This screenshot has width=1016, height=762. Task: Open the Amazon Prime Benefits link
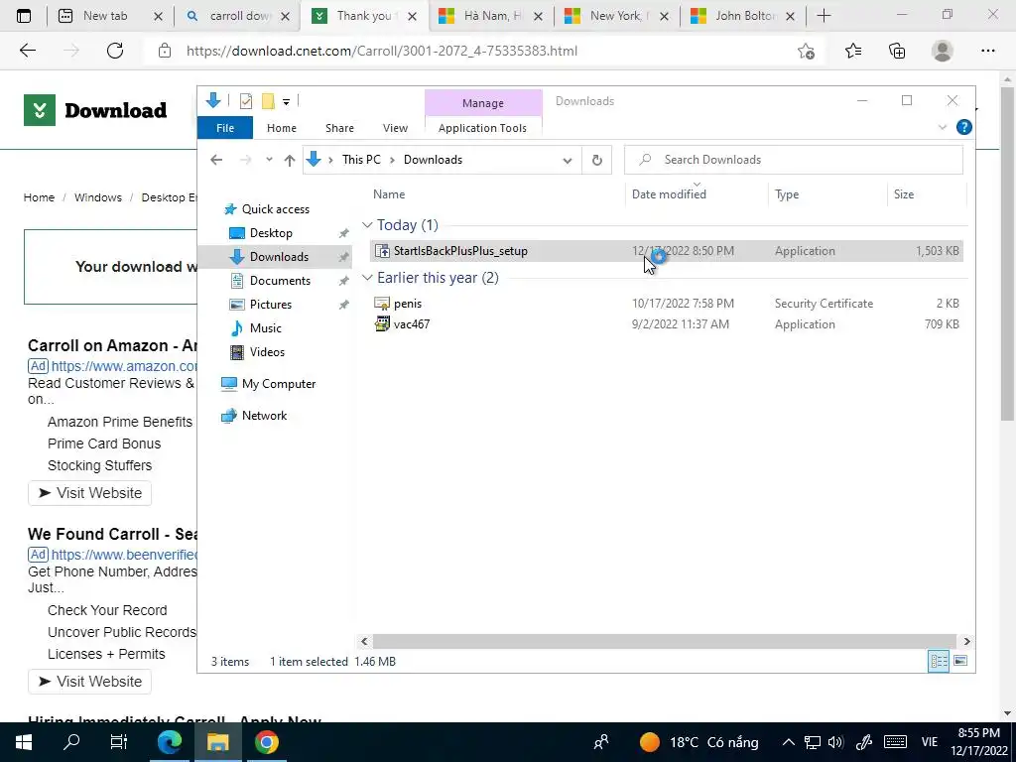pyautogui.click(x=120, y=422)
